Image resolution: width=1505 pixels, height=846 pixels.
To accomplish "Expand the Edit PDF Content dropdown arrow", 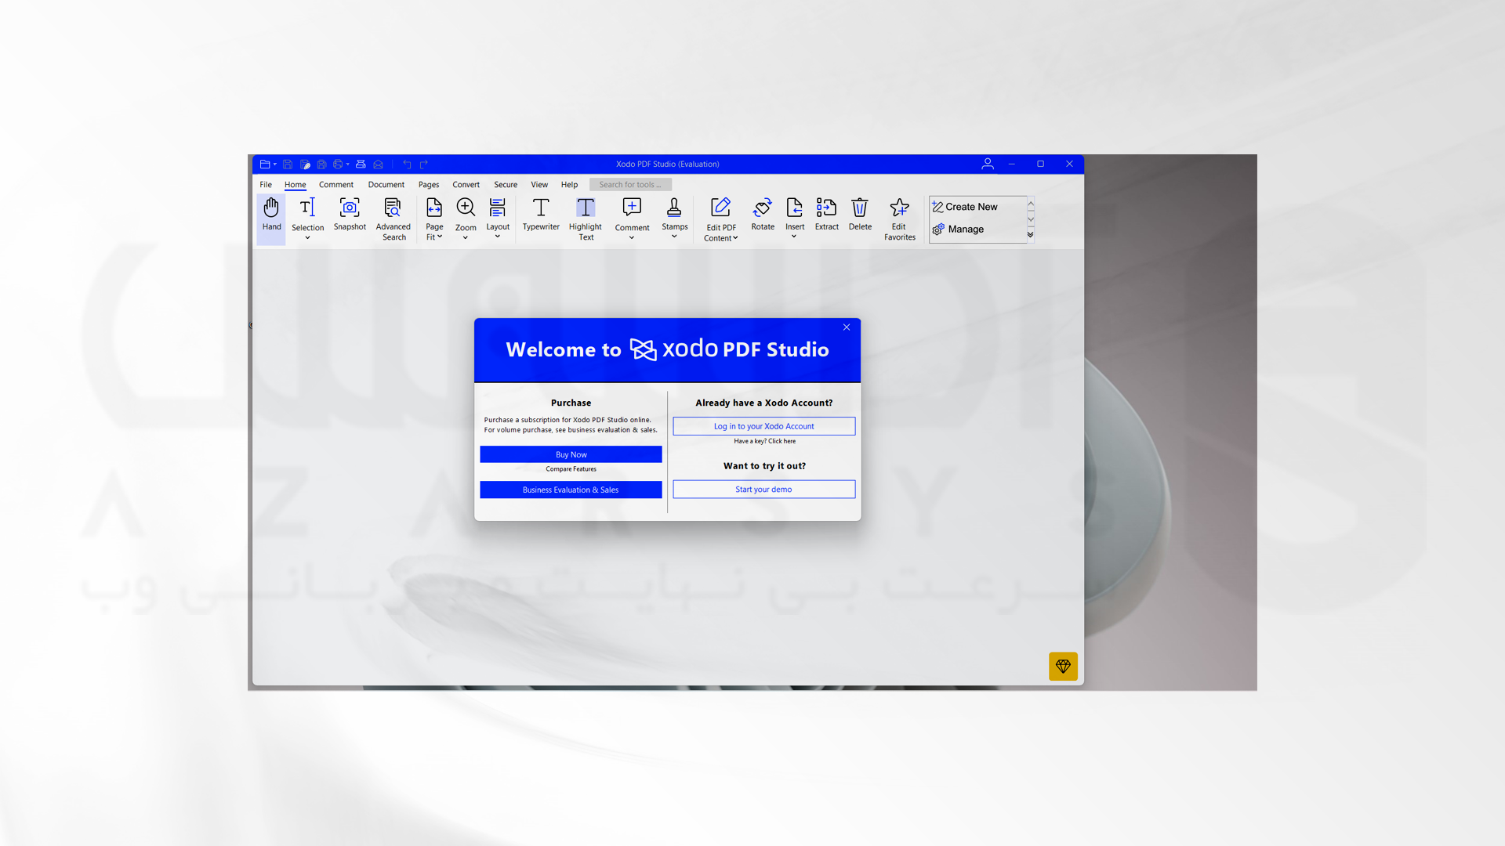I will coord(735,238).
